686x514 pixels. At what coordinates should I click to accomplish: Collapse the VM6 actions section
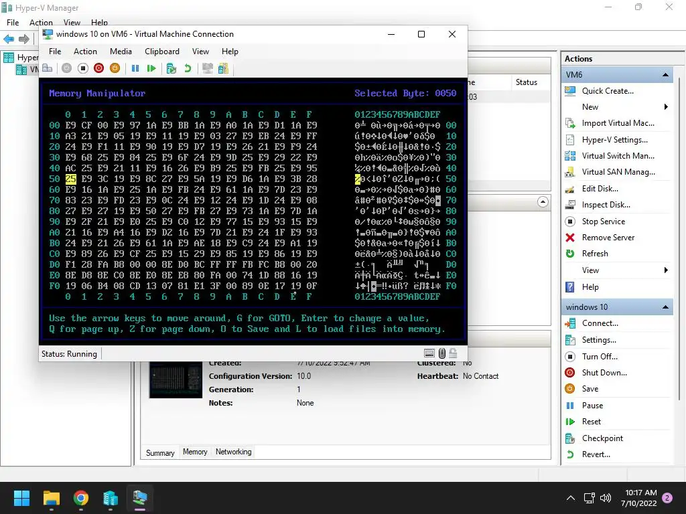coord(665,75)
